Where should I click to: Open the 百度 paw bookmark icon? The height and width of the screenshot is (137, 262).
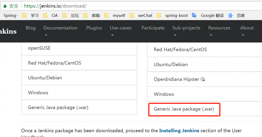pyautogui.click(x=230, y=15)
